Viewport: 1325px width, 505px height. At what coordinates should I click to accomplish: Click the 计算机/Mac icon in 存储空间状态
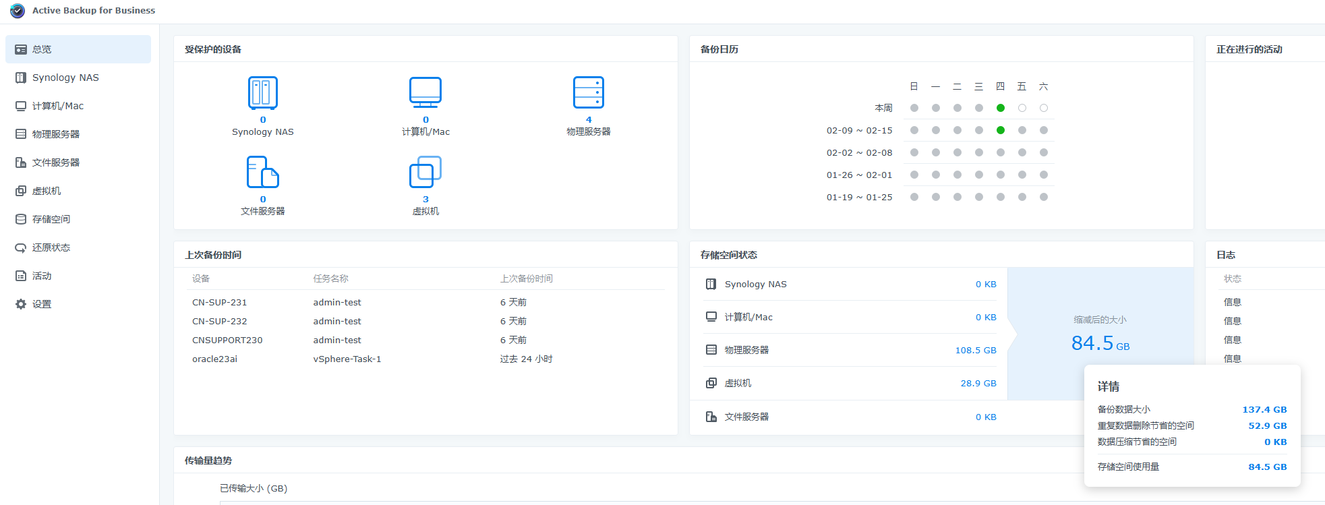click(x=711, y=317)
